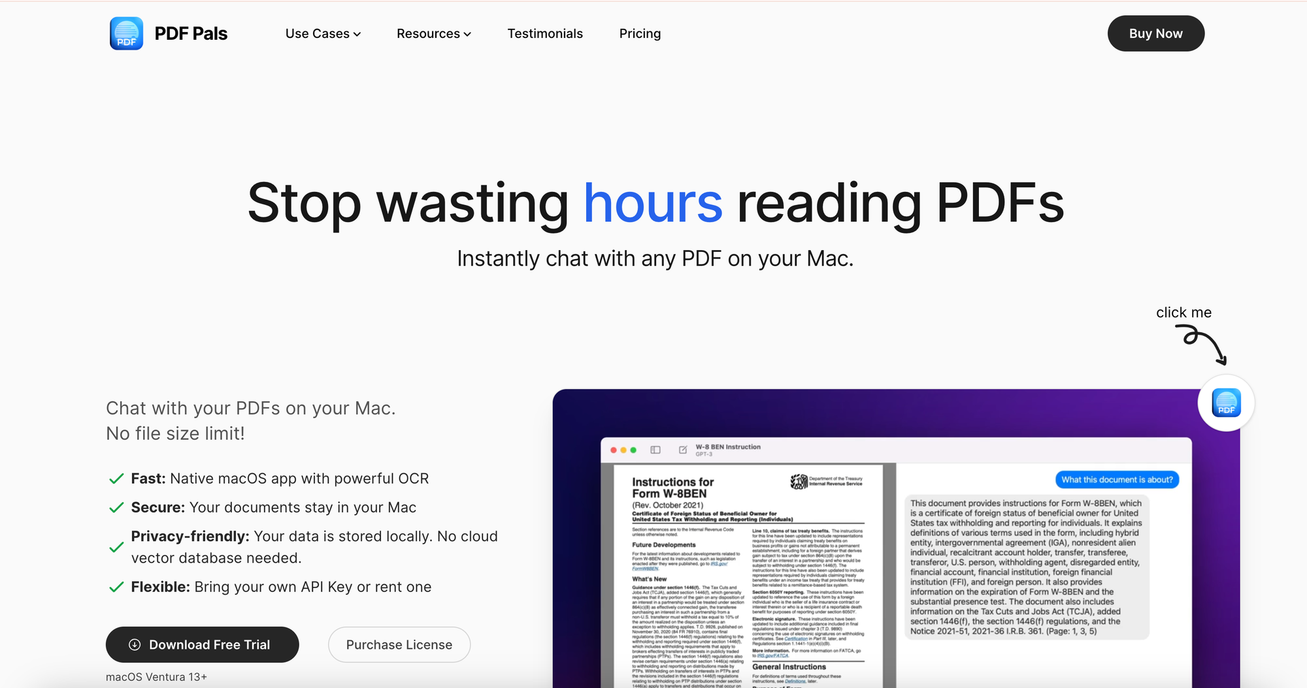Click the "What this document is about?" bubble
This screenshot has height=688, width=1307.
(x=1117, y=480)
